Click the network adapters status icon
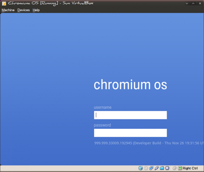Screen dimensions: 204x172 point(151,168)
